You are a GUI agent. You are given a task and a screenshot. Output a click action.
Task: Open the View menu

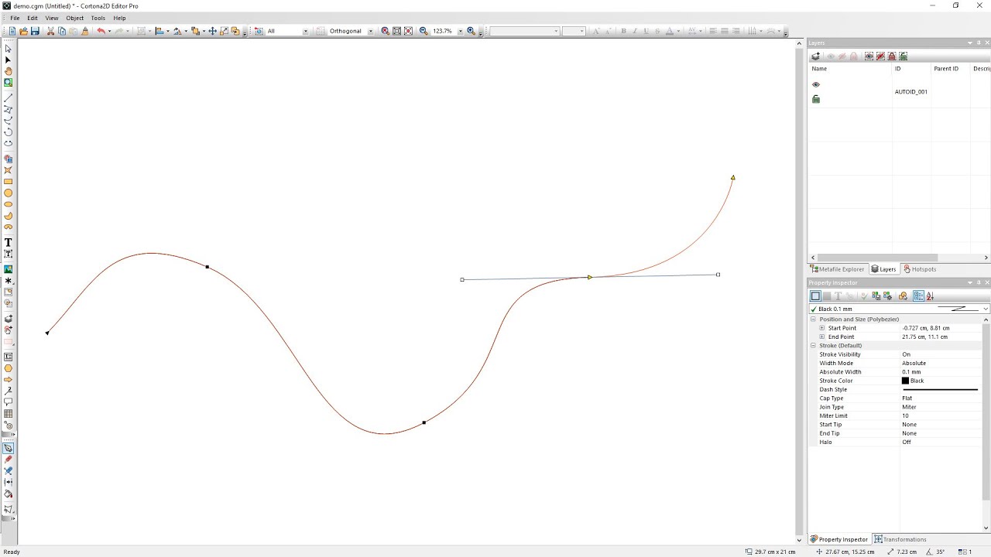52,18
